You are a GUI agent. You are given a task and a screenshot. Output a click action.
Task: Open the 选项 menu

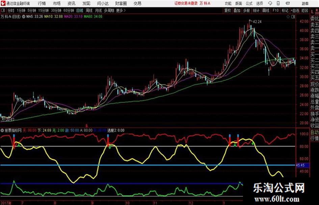pos(259,3)
